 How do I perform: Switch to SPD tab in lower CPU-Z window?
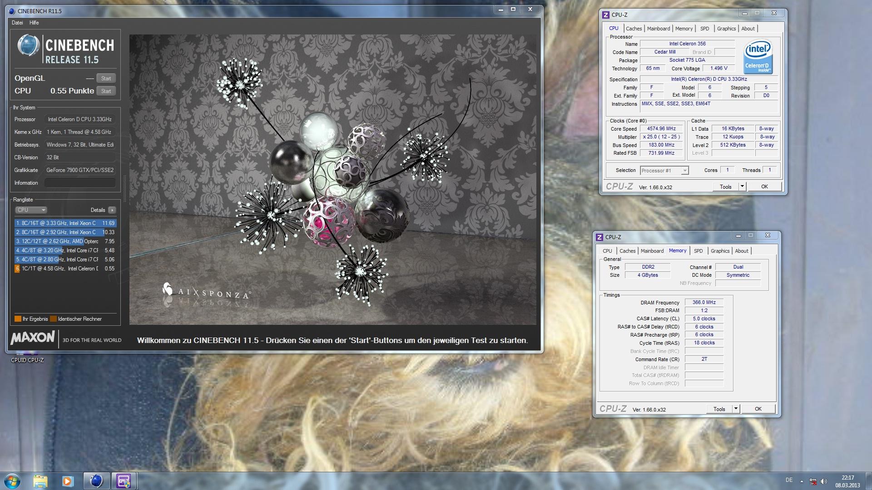click(x=698, y=251)
